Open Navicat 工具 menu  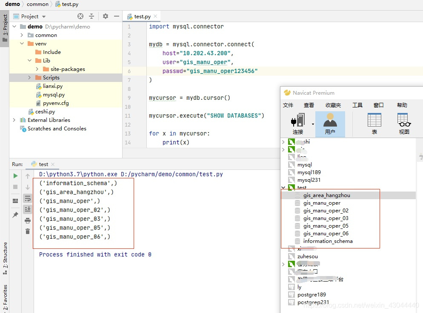click(x=357, y=105)
